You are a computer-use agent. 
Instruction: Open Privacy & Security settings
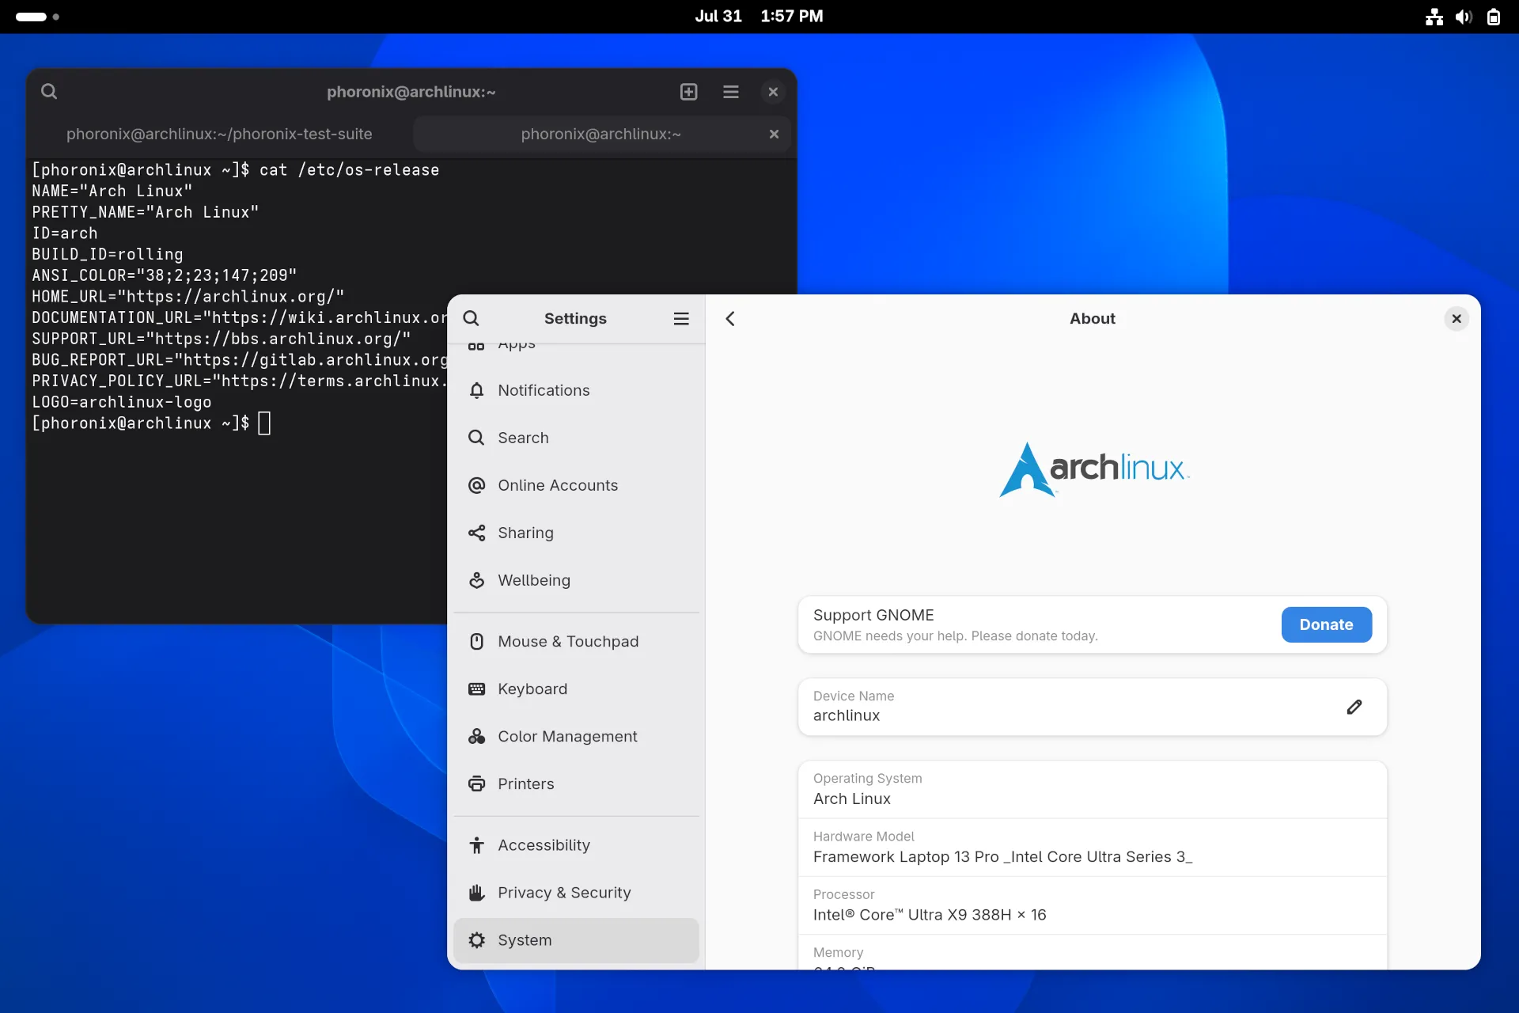(576, 893)
